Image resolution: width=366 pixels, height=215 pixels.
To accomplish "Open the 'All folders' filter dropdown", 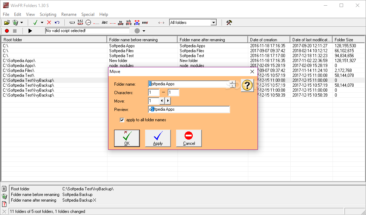I will (213, 23).
